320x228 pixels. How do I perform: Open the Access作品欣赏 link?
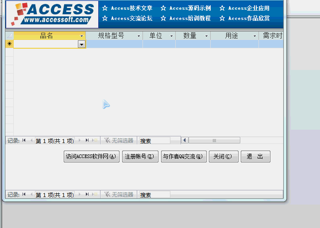[249, 18]
